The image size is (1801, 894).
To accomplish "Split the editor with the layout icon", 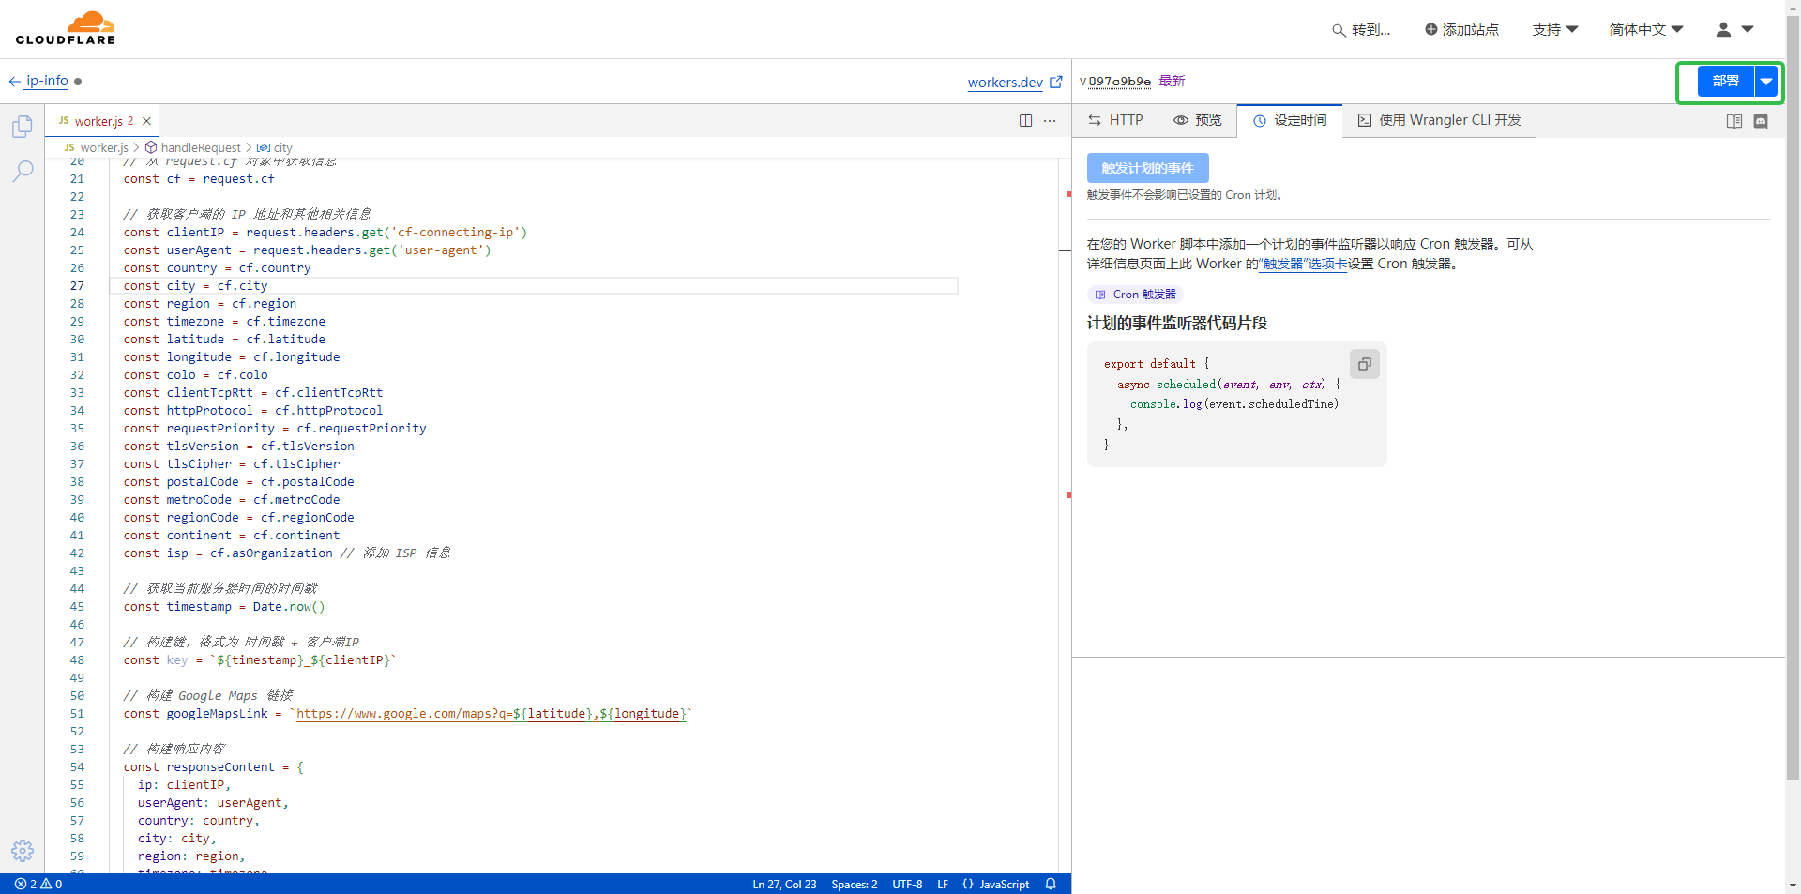I will coord(1025,121).
